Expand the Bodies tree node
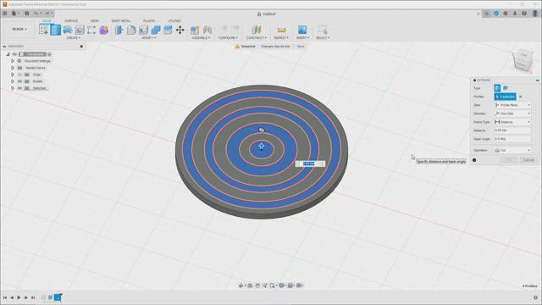542x305 pixels. pyautogui.click(x=13, y=81)
